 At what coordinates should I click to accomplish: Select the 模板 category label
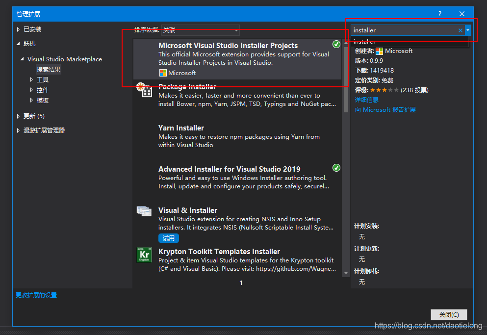tap(43, 101)
